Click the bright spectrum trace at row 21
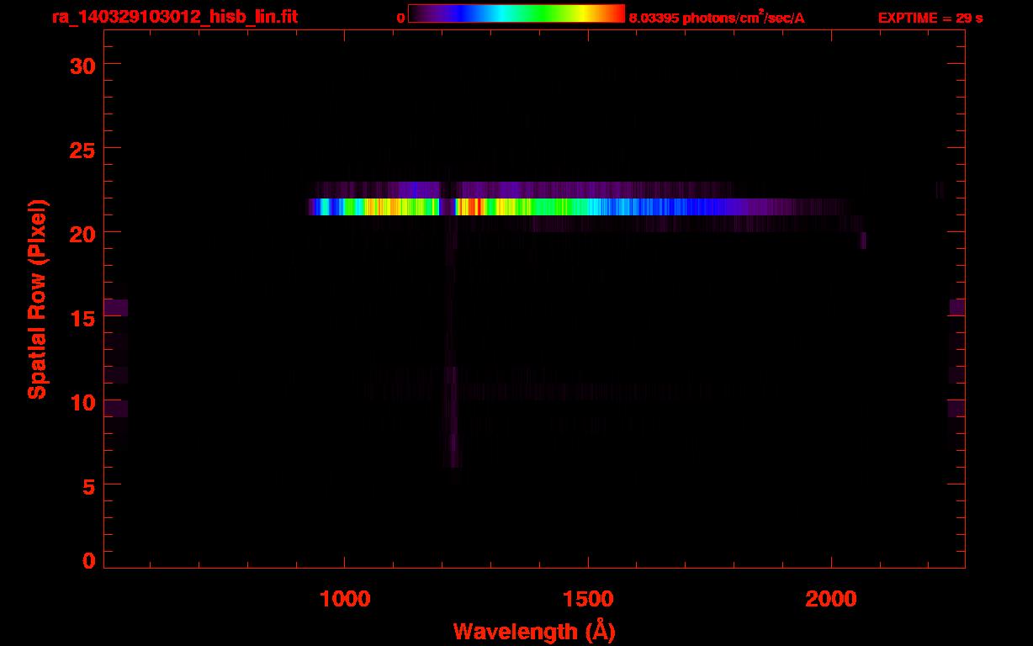1033x646 pixels. pos(580,207)
